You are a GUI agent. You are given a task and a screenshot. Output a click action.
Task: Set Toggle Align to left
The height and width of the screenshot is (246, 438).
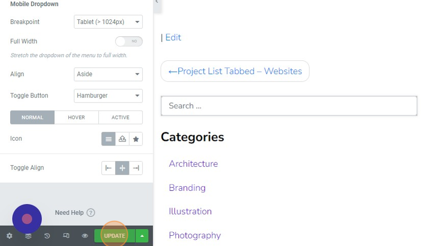point(108,168)
